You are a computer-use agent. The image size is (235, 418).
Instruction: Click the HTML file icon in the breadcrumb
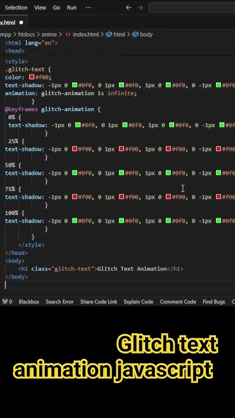(68, 34)
